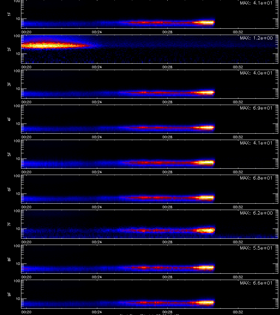Click the 2F panel axis label
Viewport: 280px width, 315px height.
(x=9, y=49)
